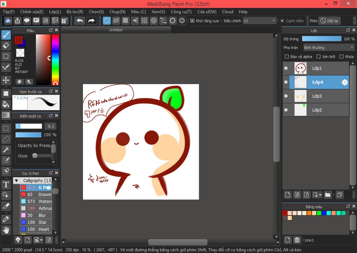The height and width of the screenshot is (253, 357).
Task: Open the Pha trộn blending dropdown
Action: coord(328,48)
